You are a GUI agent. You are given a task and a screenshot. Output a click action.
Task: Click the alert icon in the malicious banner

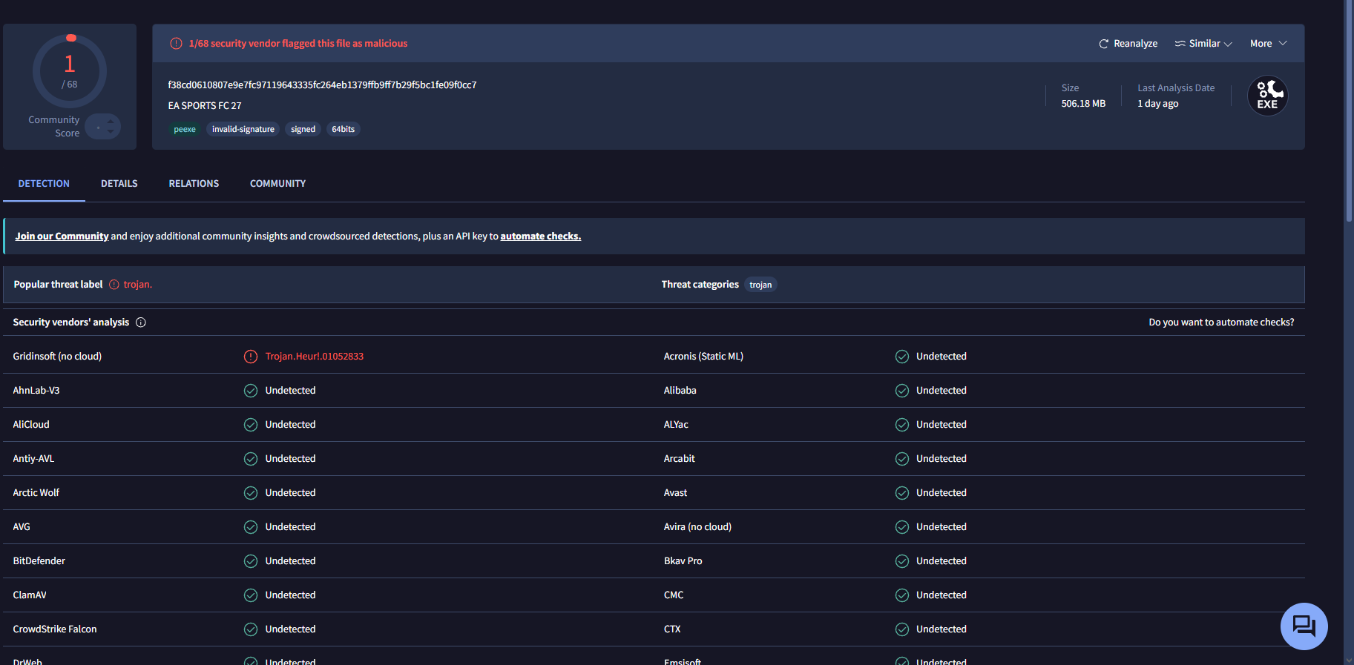pos(176,44)
